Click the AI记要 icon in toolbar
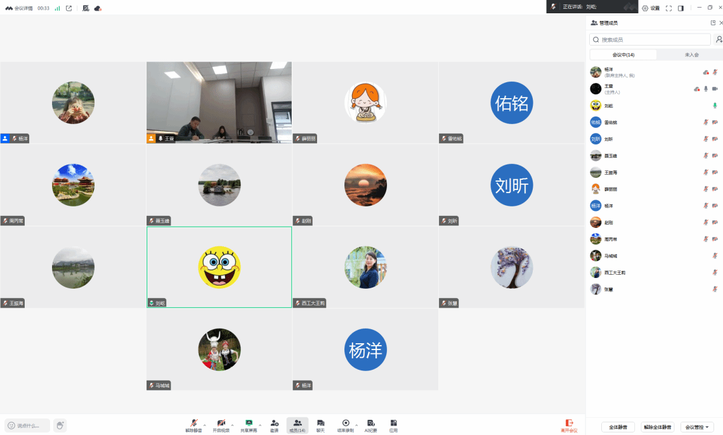 370,423
